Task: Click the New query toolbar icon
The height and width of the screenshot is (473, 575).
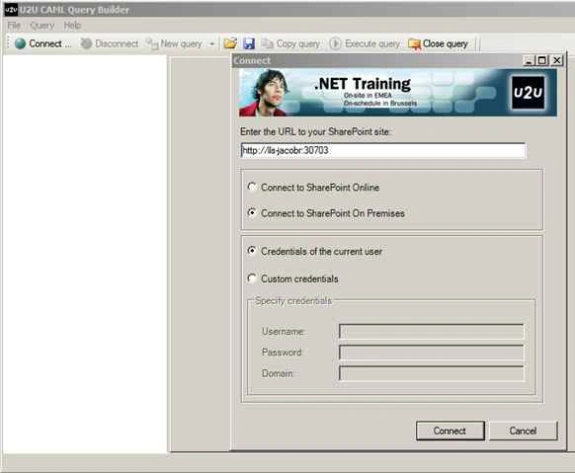Action: [x=151, y=44]
